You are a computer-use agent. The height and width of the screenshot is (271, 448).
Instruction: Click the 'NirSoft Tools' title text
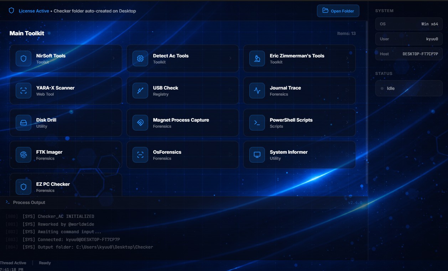click(x=51, y=56)
